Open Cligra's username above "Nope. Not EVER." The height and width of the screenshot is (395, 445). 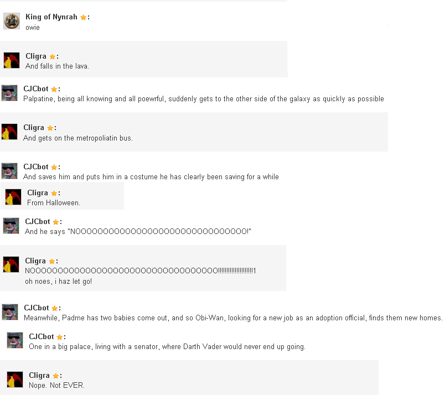[39, 376]
